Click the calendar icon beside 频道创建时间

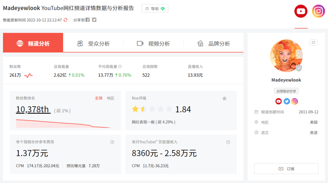256,112
